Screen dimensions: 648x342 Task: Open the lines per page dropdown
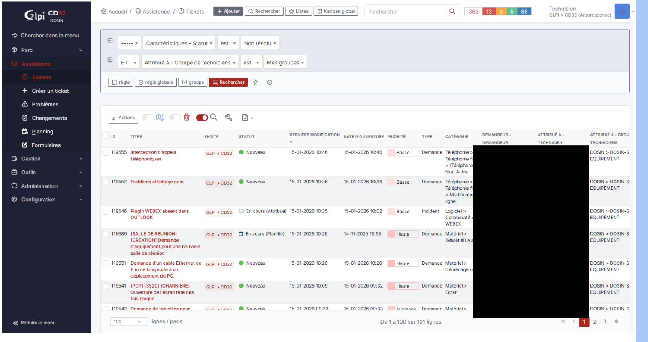pos(129,321)
